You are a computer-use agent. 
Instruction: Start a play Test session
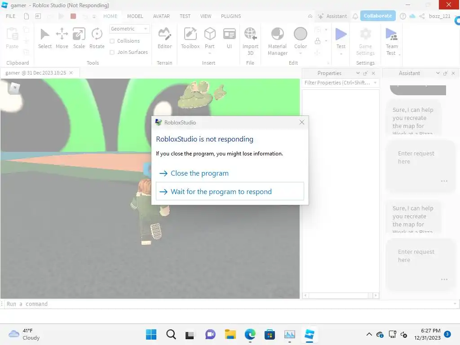click(341, 38)
